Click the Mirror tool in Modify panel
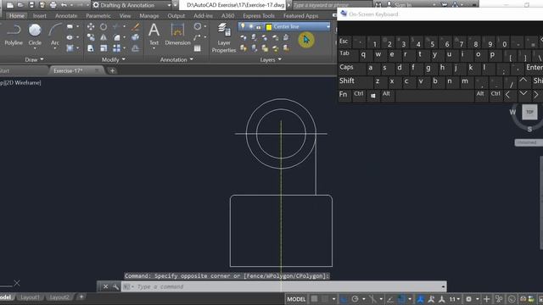The image size is (543, 305). (x=104, y=37)
